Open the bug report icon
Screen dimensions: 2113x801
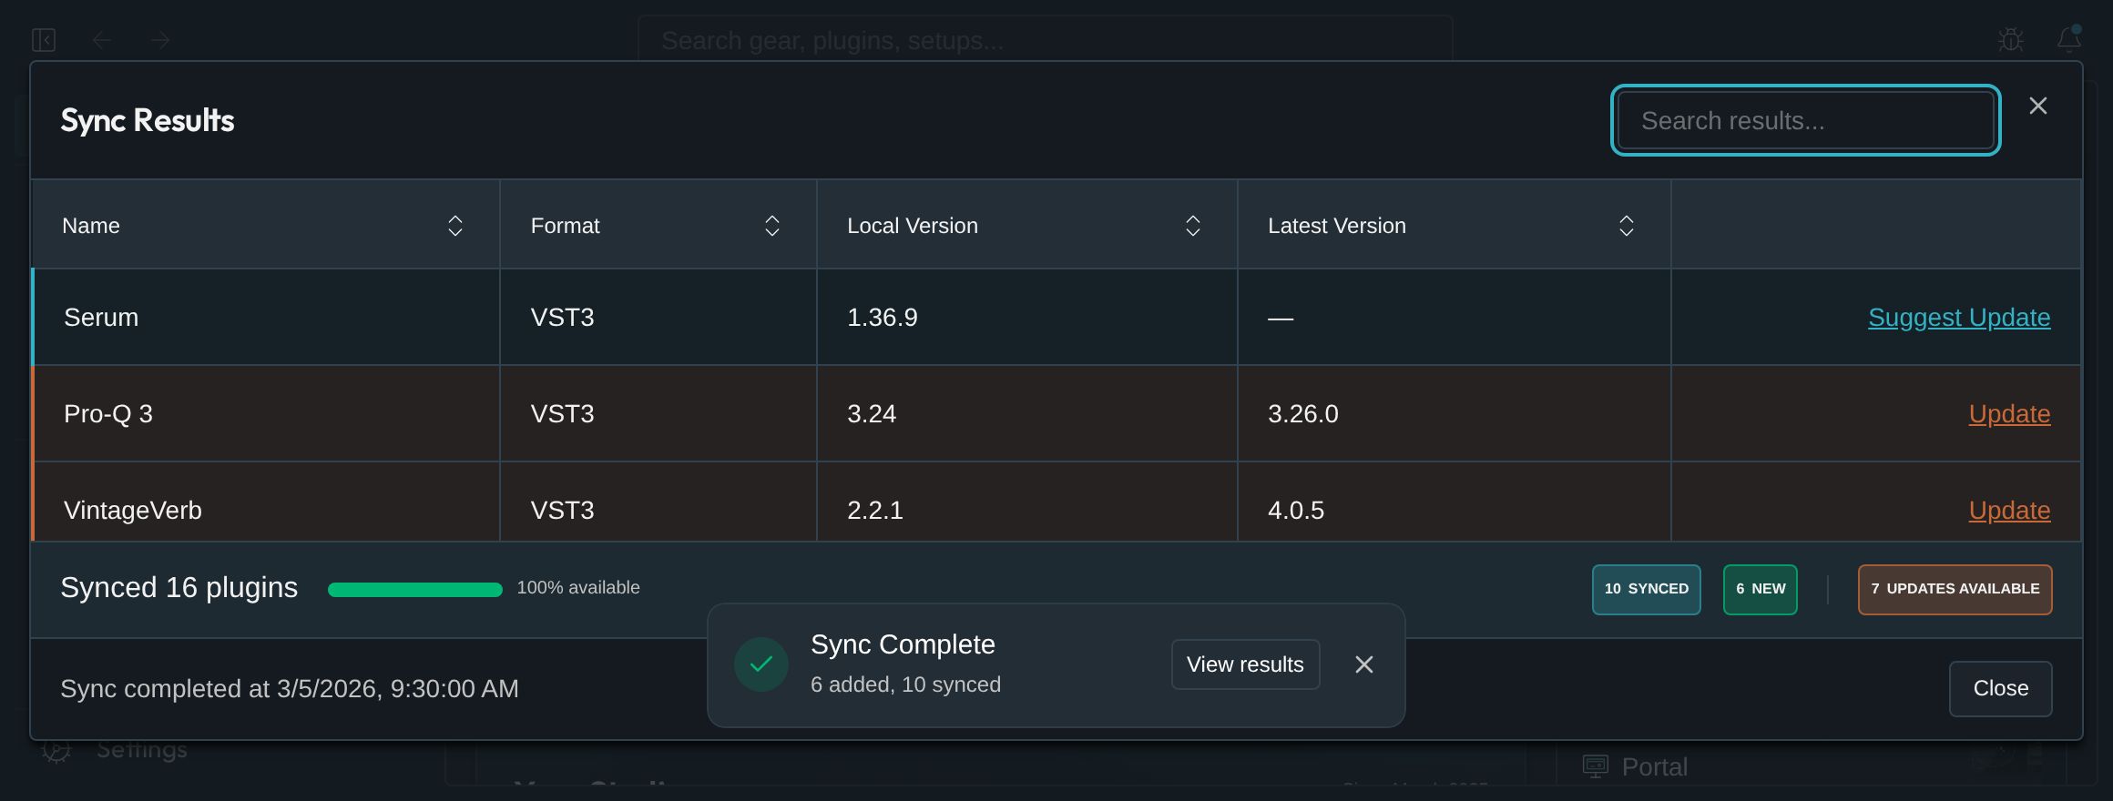2011,40
